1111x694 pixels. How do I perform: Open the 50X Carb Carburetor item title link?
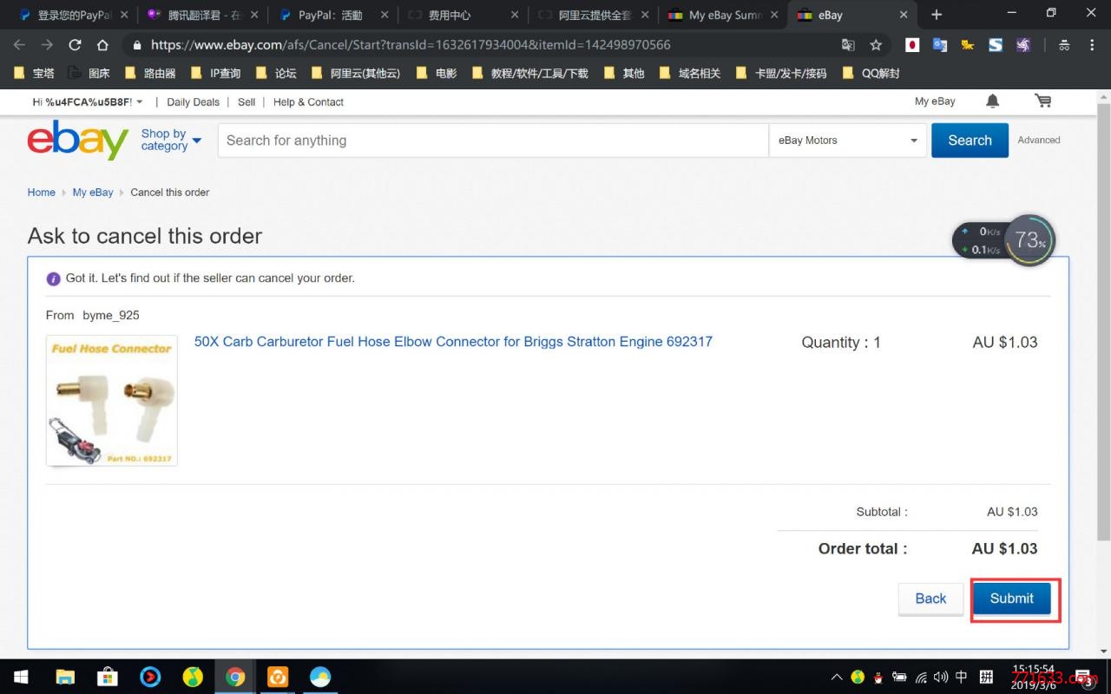pyautogui.click(x=453, y=342)
